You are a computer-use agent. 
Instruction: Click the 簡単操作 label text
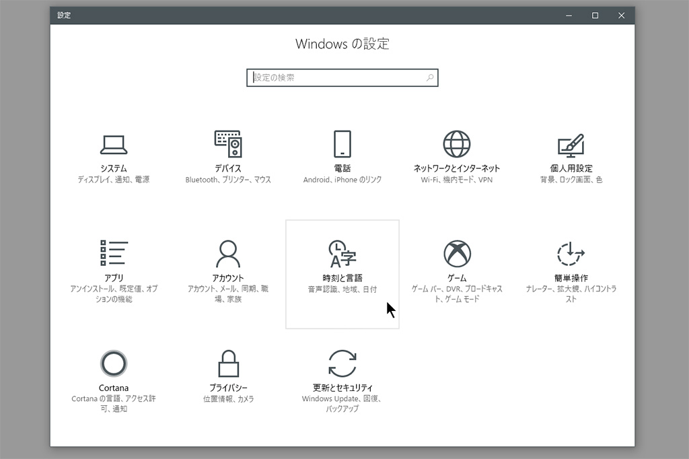pos(571,278)
